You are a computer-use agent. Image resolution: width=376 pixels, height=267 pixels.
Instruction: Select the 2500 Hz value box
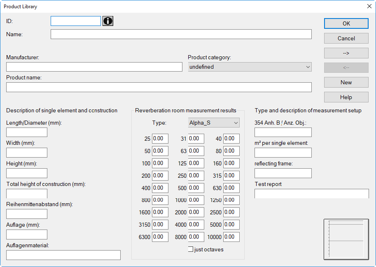231,212
